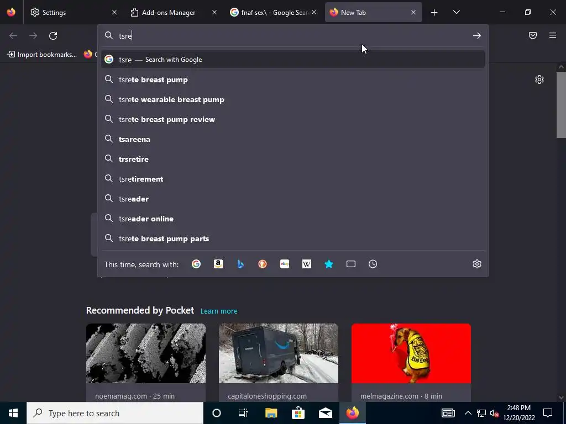Open Mail app from the taskbar
This screenshot has height=424, width=566.
[x=325, y=413]
